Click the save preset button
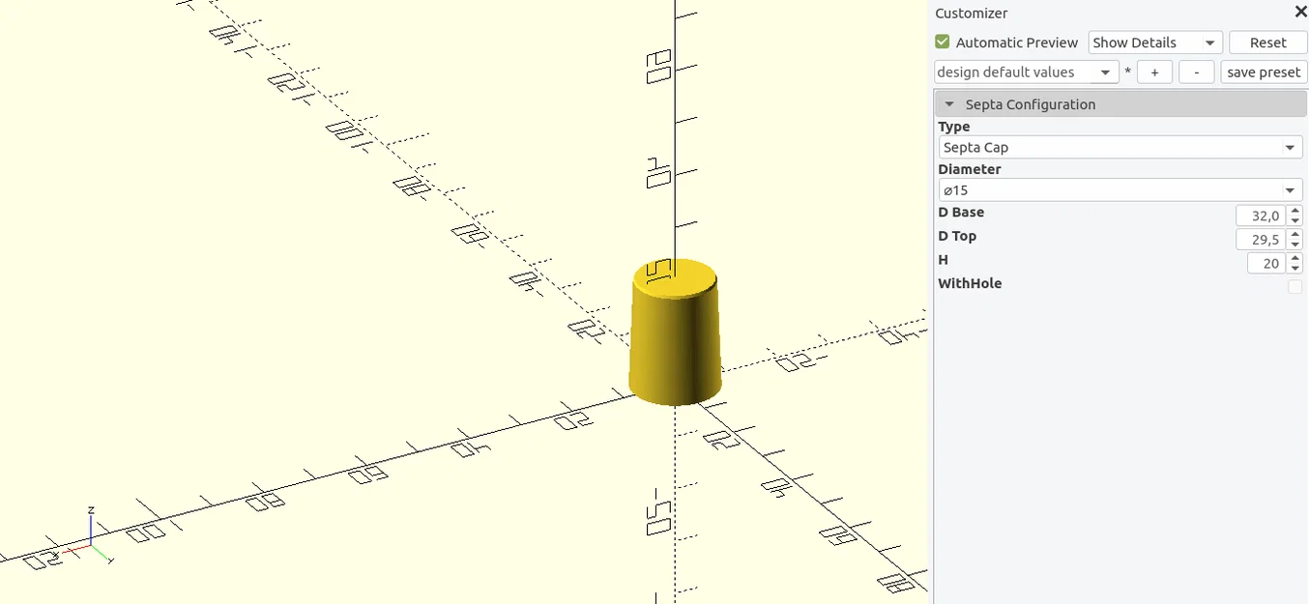Viewport: 1309px width, 604px height. [1264, 72]
